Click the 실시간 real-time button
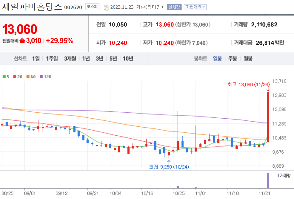294x199 pixels. click(174, 7)
